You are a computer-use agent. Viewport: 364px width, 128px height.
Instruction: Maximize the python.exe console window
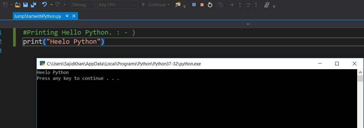point(337,64)
